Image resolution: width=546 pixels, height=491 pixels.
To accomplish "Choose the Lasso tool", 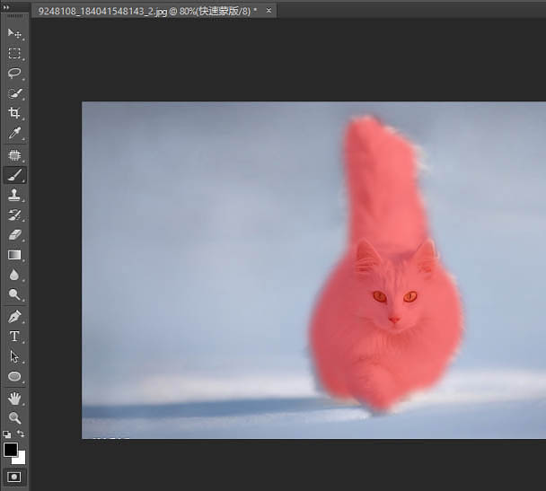I will pos(14,74).
